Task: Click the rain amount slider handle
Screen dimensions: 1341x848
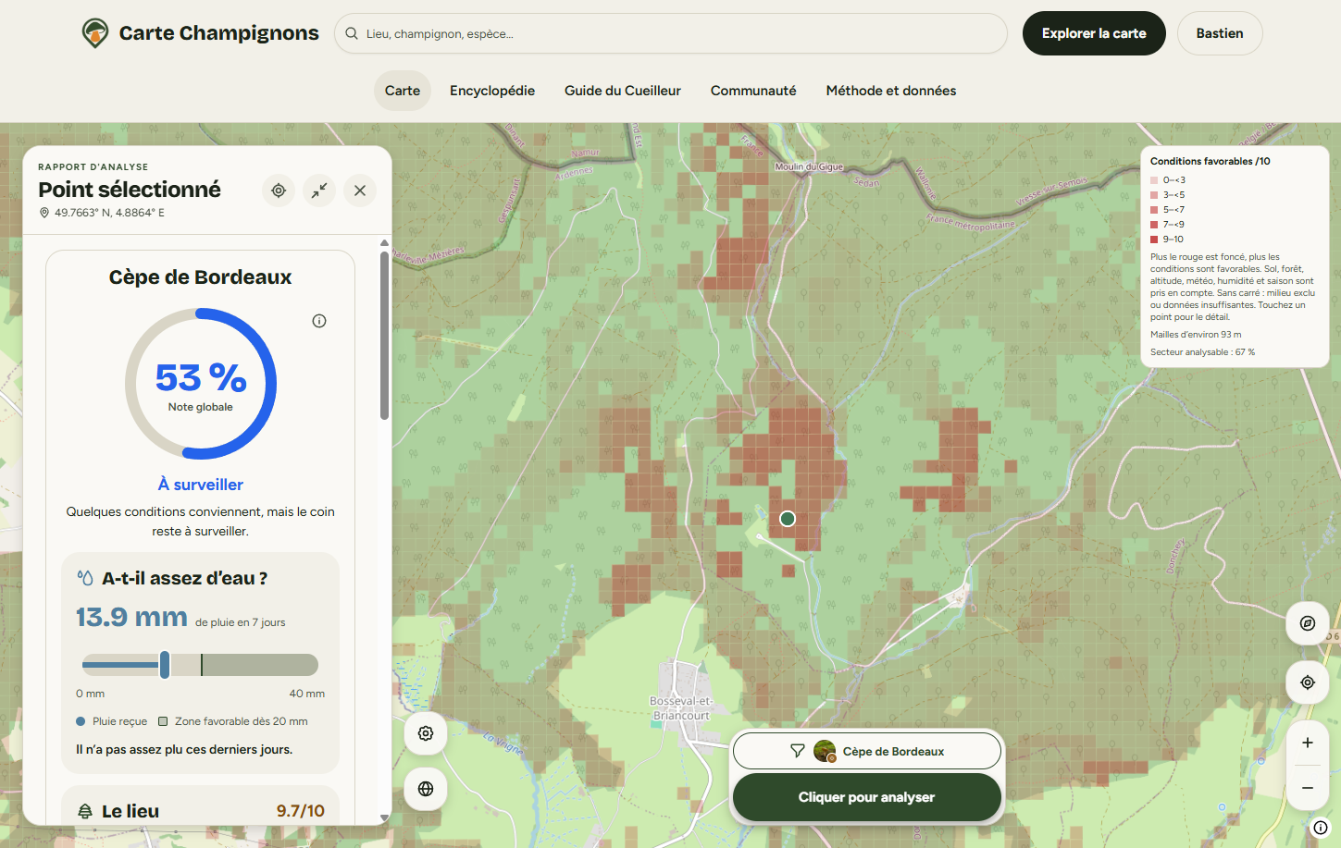Action: (x=165, y=665)
